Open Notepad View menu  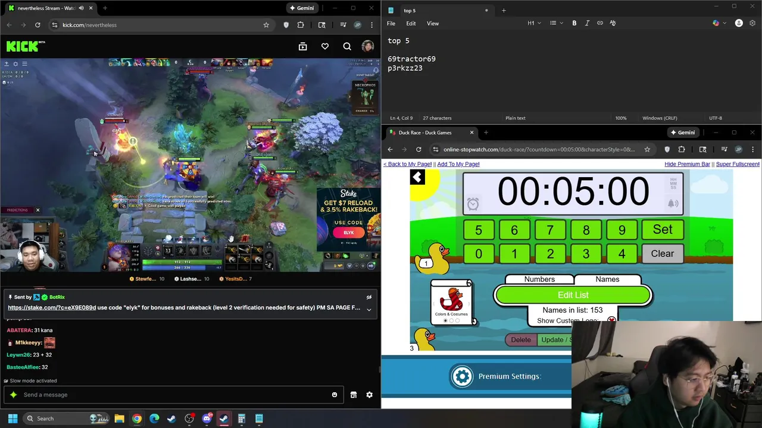coord(433,23)
